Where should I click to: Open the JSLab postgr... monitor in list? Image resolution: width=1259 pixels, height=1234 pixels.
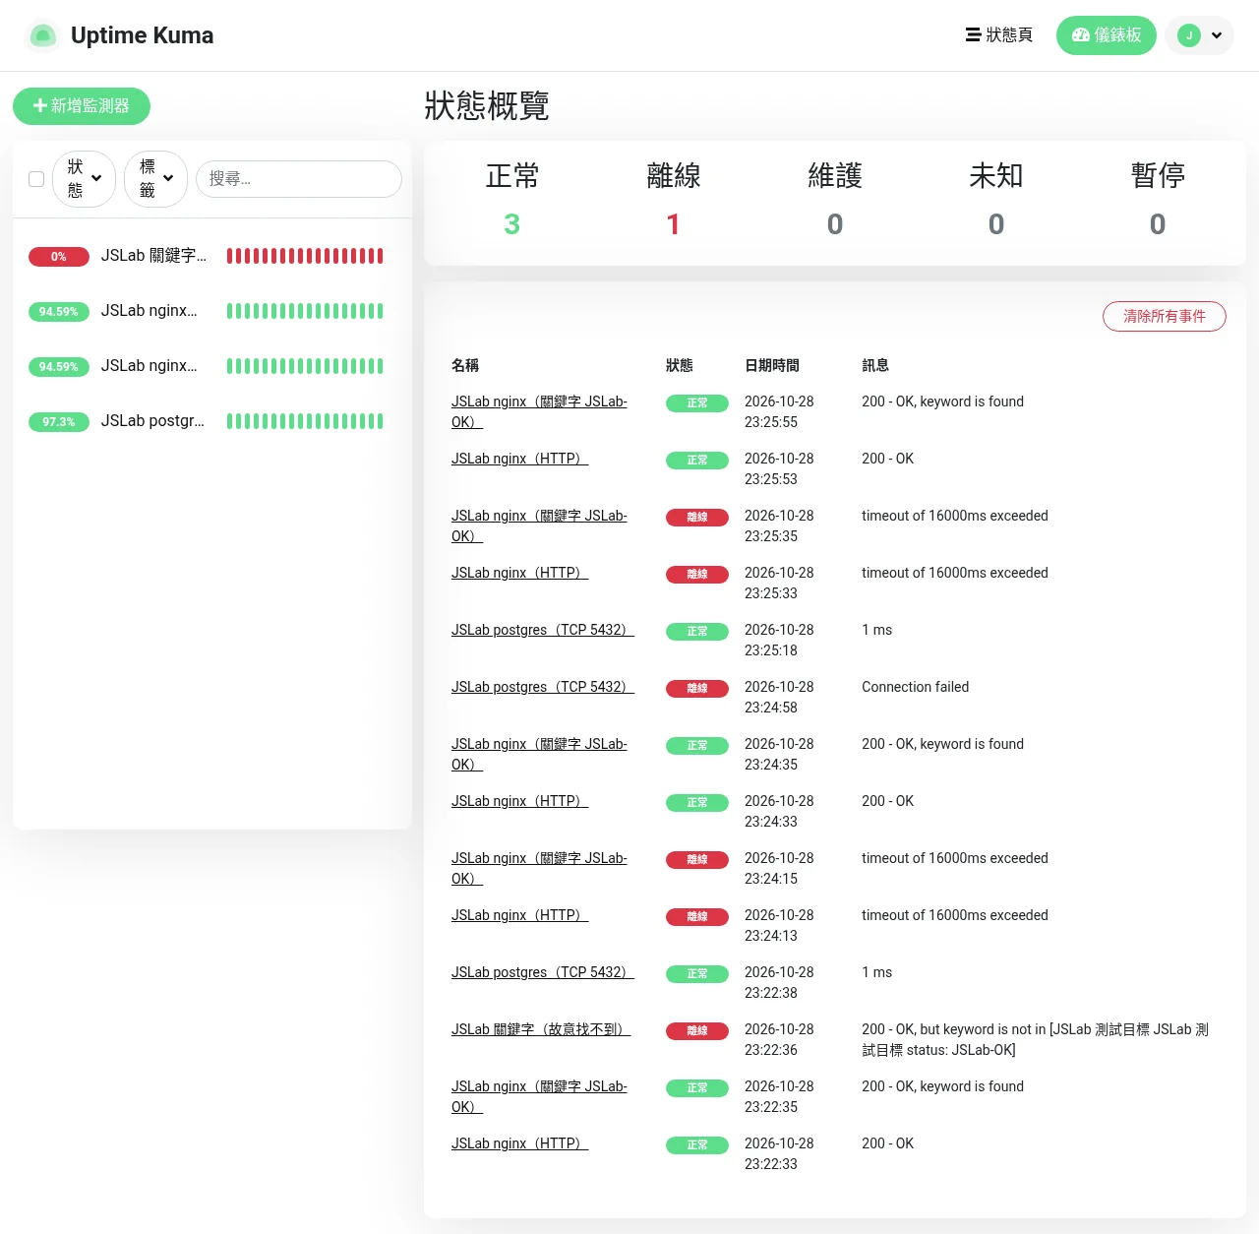[211, 421]
